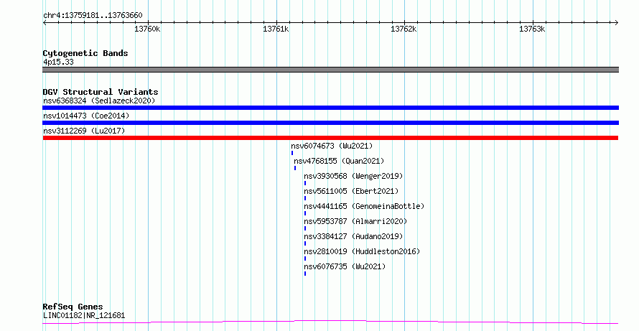The image size is (639, 331).
Task: Click the magenta LINC01182 gene line
Action: (330, 322)
